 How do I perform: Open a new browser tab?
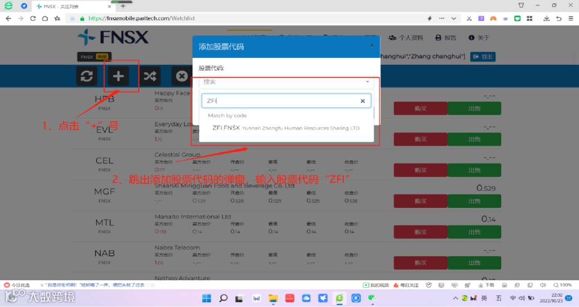123,6
